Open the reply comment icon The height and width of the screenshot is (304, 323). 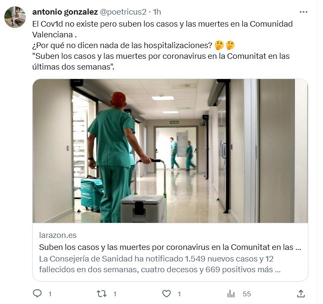pyautogui.click(x=37, y=294)
